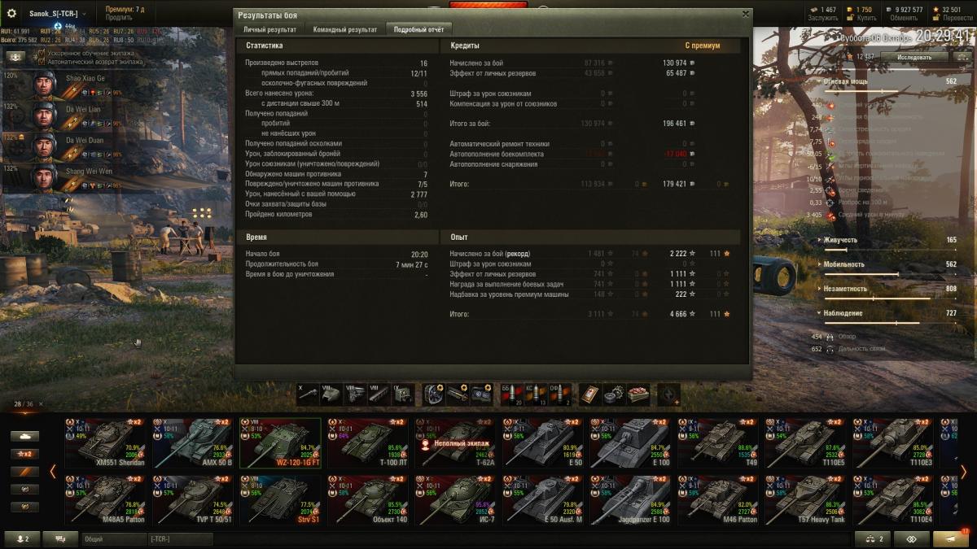Select the suspension tracks module icon
This screenshot has width=977, height=549.
378,394
